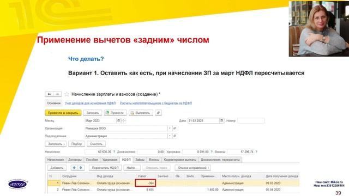Image resolution: width=349 pixels, height=196 pixels.
Task: Click the Найти... button
Action: 132,168
